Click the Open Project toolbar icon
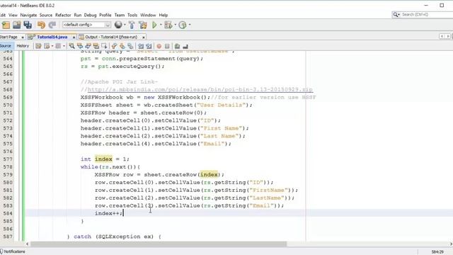The height and width of the screenshot is (255, 453). click(16, 25)
